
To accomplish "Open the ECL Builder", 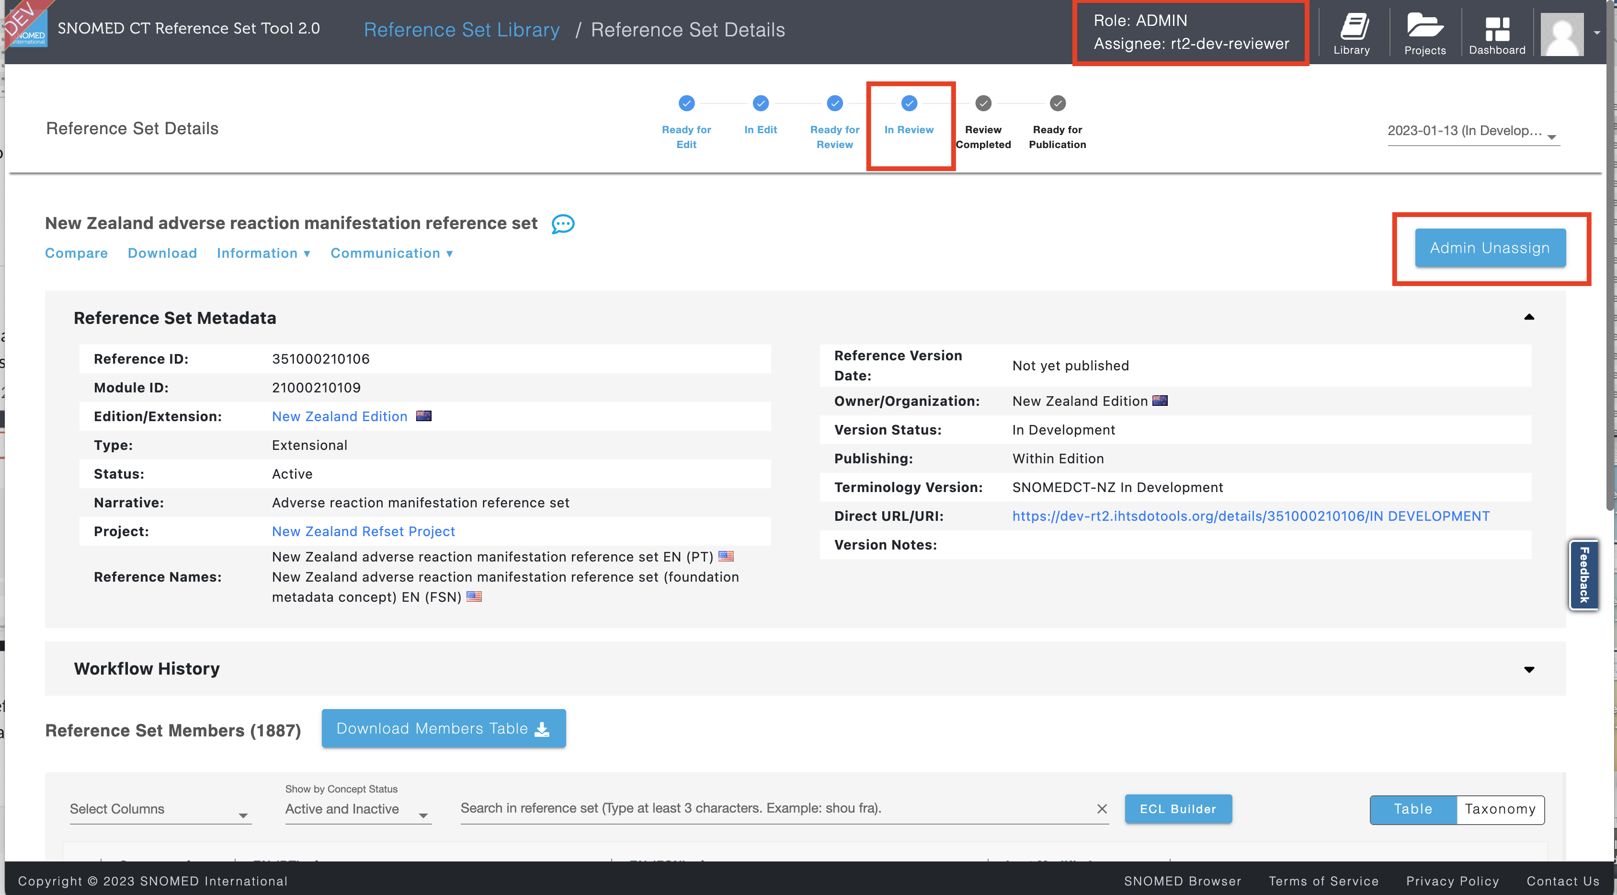I will pyautogui.click(x=1178, y=809).
